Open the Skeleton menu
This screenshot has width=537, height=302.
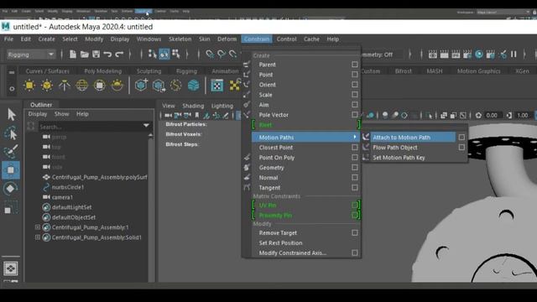[180, 39]
